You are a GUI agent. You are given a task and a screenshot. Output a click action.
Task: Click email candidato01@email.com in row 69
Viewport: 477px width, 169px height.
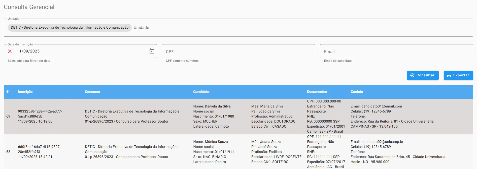382,106
